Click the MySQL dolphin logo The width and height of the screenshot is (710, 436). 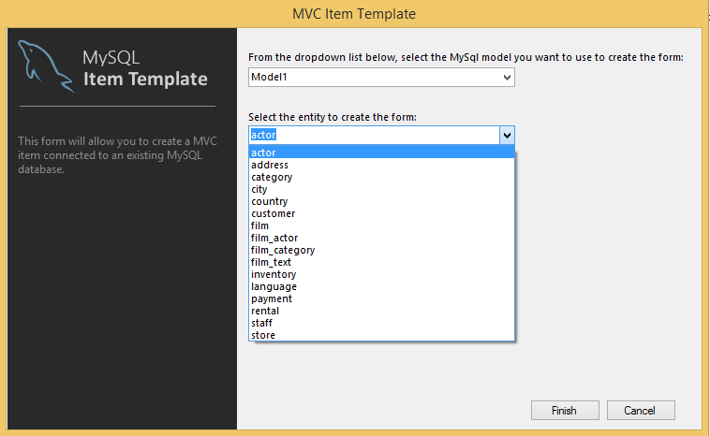point(46,65)
